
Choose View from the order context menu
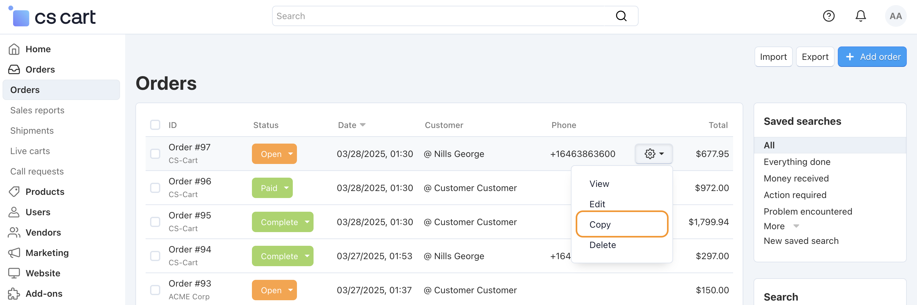[x=599, y=184]
